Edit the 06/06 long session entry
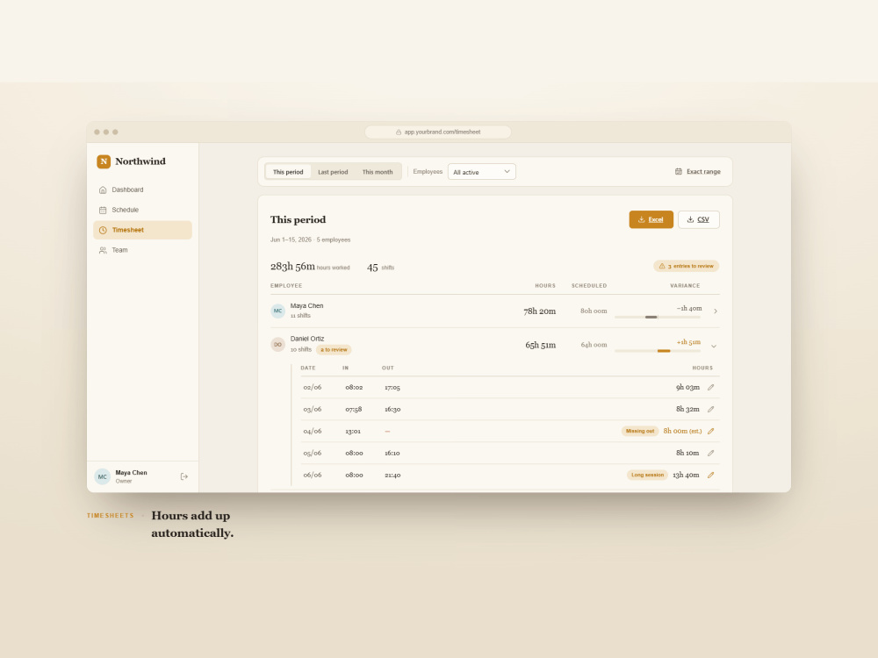Screen dimensions: 878x658 (x=710, y=475)
